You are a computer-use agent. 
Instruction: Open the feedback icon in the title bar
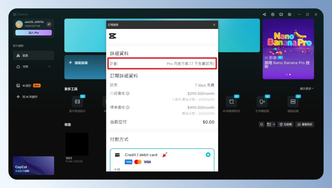281,14
